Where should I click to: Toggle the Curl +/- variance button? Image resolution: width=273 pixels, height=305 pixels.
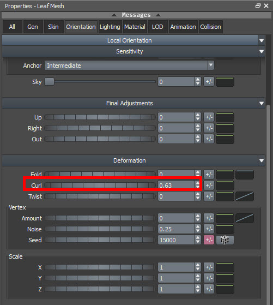pos(209,186)
